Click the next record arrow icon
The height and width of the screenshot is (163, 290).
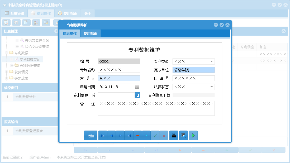[120, 135]
